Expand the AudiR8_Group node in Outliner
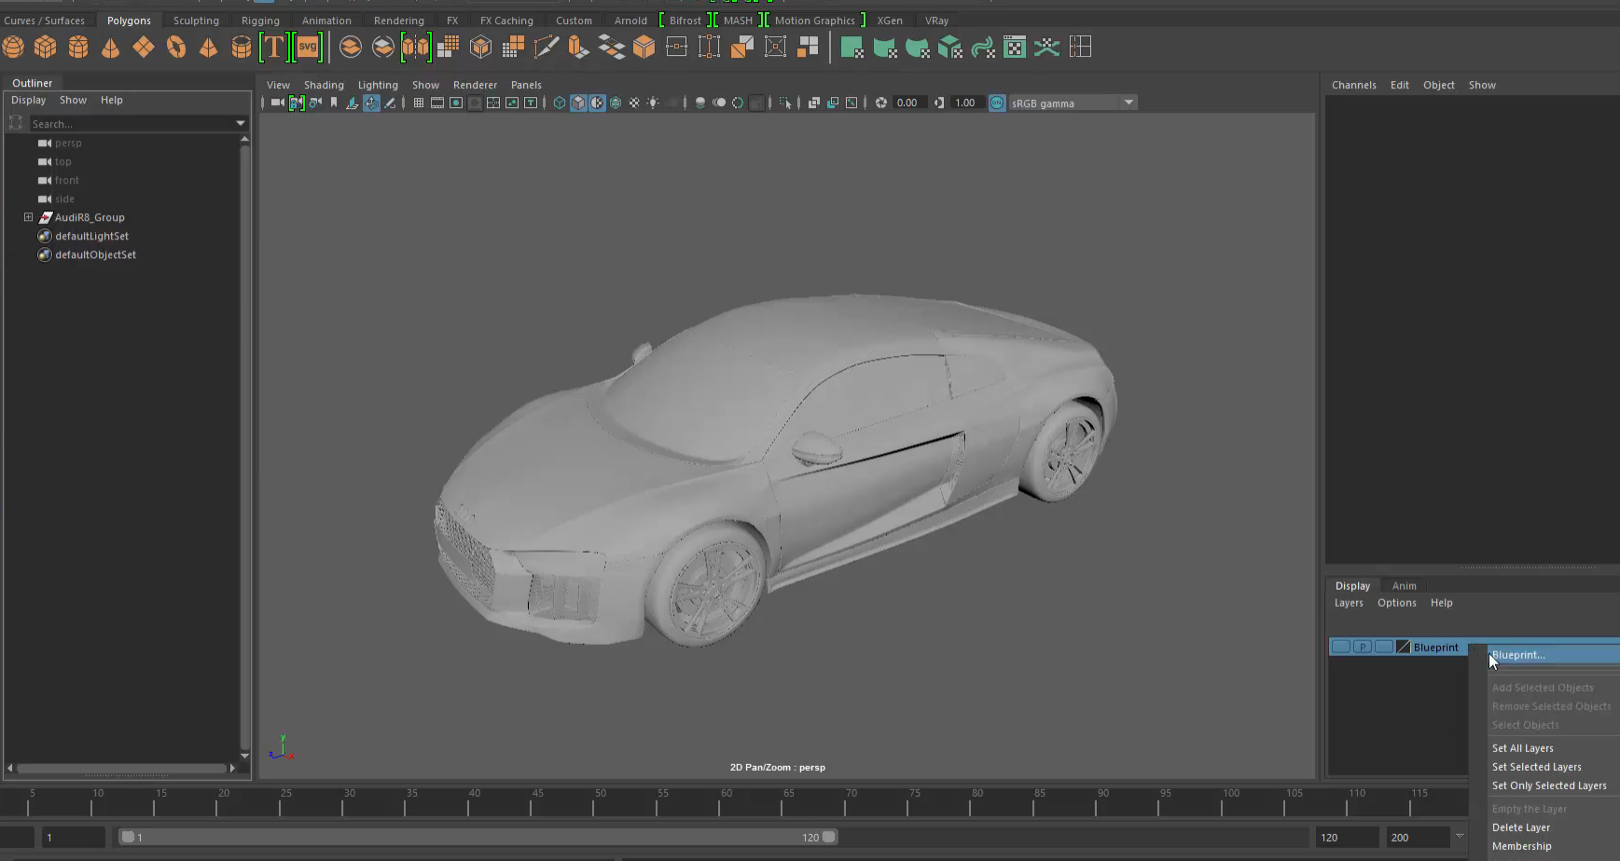Image resolution: width=1620 pixels, height=861 pixels. pos(28,217)
